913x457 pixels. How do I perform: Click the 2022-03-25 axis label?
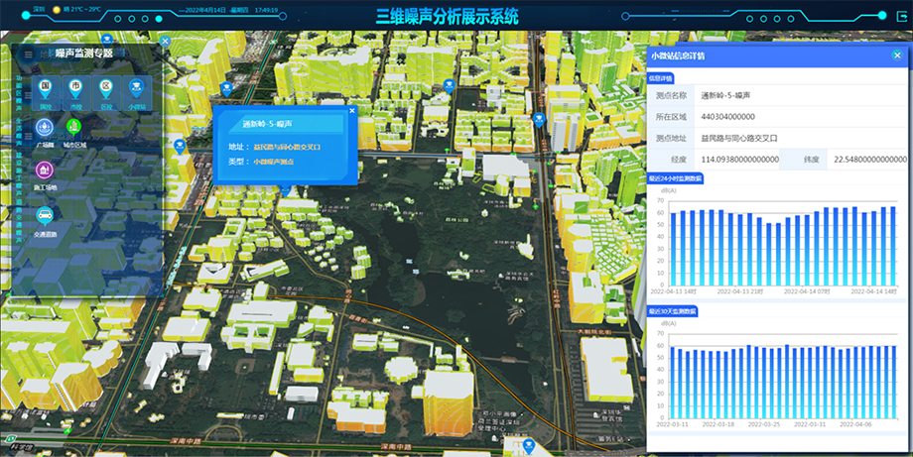[763, 424]
